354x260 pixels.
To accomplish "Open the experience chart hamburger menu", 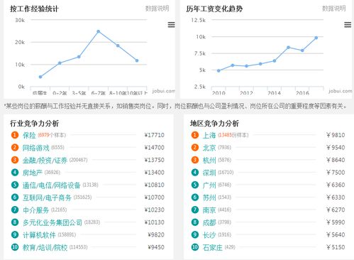I will point(172,25).
